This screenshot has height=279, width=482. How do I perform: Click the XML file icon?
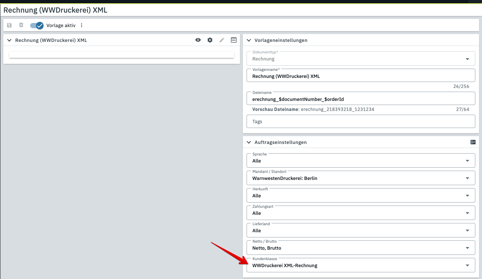point(234,40)
